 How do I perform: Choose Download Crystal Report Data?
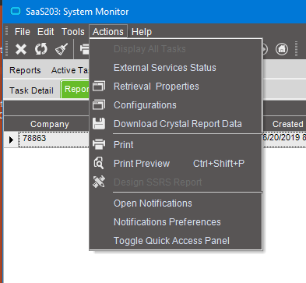[x=176, y=124]
